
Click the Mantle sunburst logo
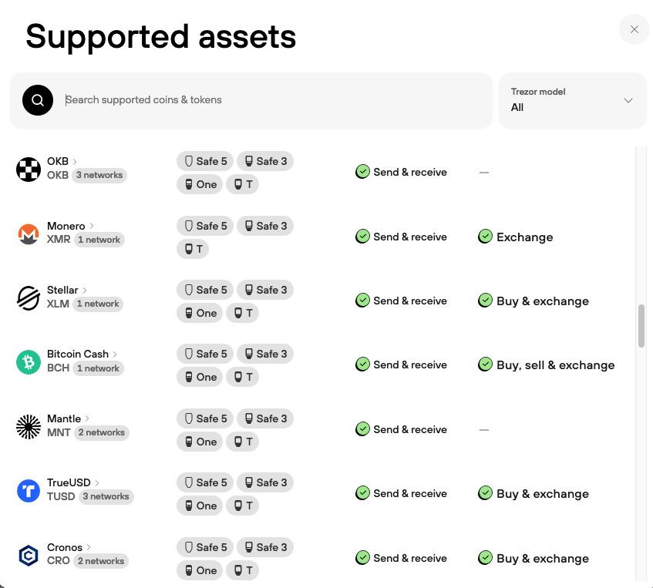click(29, 426)
